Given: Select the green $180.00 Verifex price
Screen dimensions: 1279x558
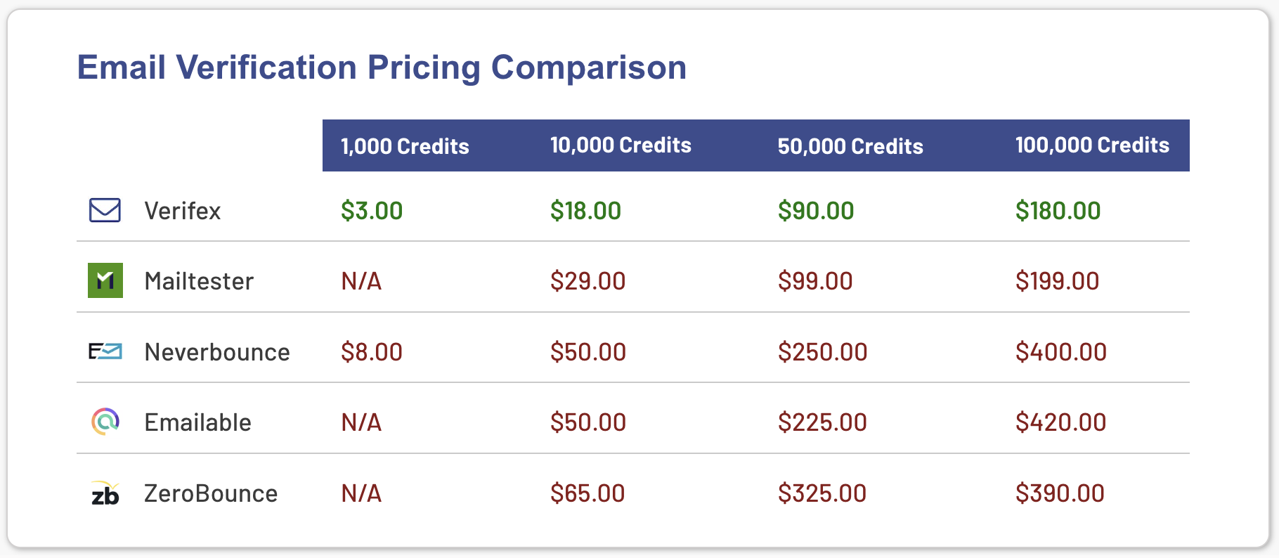Looking at the screenshot, I should point(1058,211).
